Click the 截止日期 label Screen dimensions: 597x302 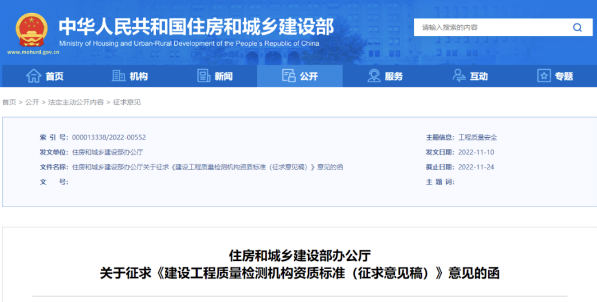(440, 167)
